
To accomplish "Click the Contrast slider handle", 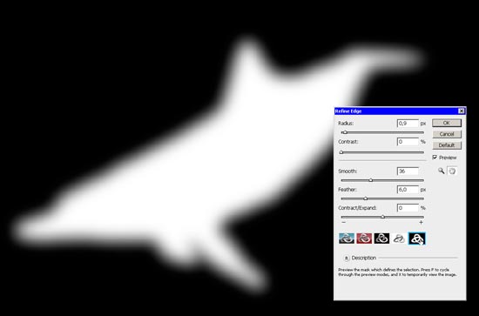I will (x=341, y=152).
